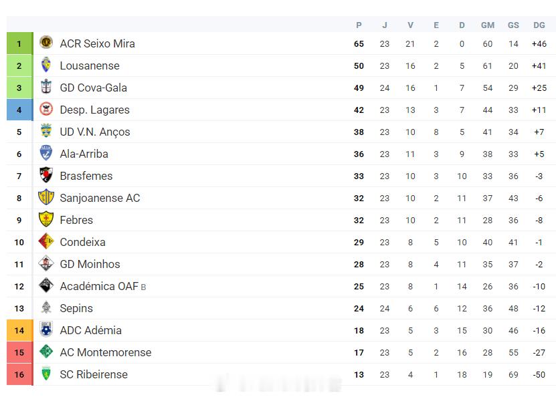Click the ACR Seixo Mira club crest

click(46, 43)
